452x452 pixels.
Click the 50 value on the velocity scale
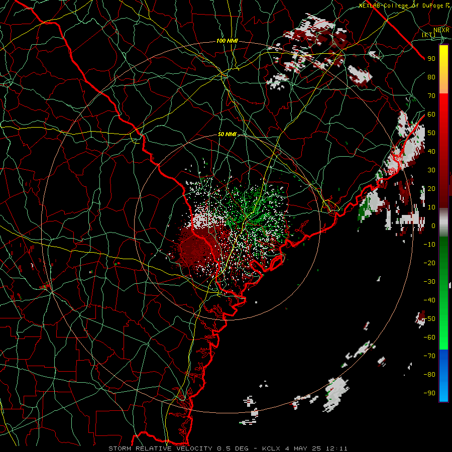tap(431, 133)
